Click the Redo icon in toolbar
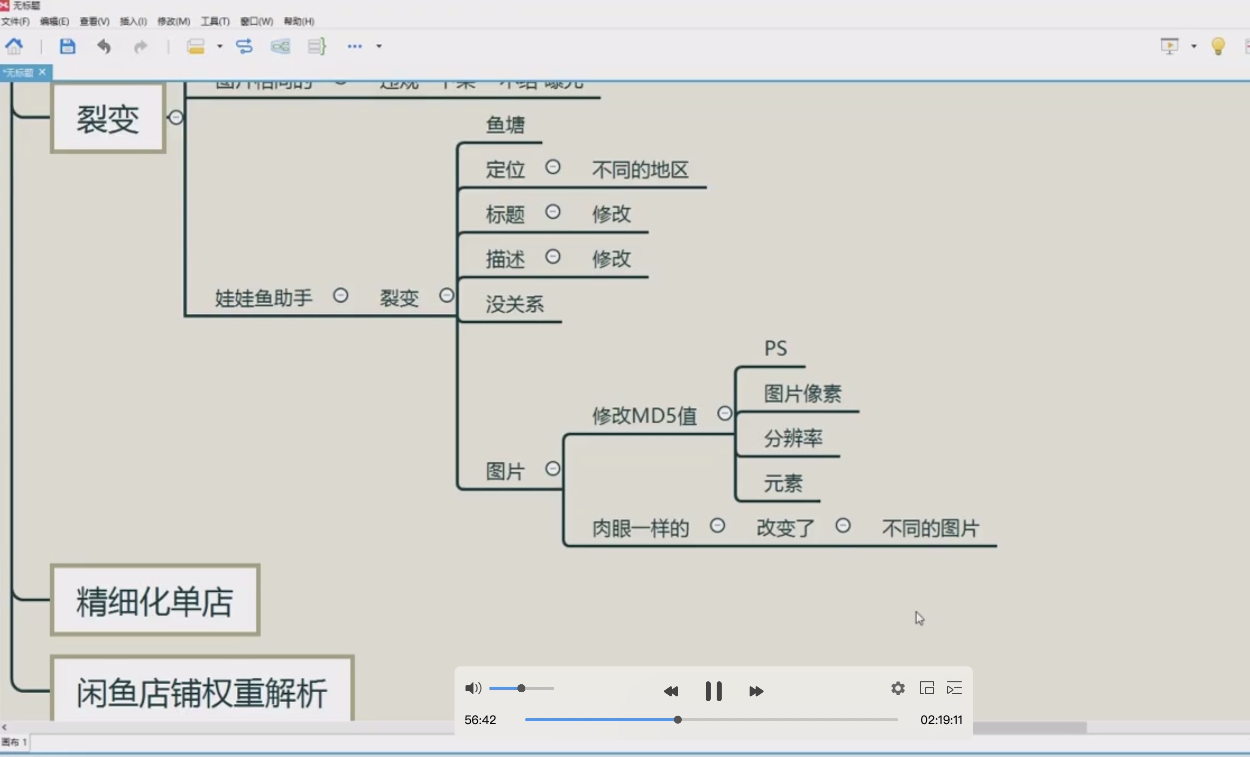1250x757 pixels. point(140,45)
